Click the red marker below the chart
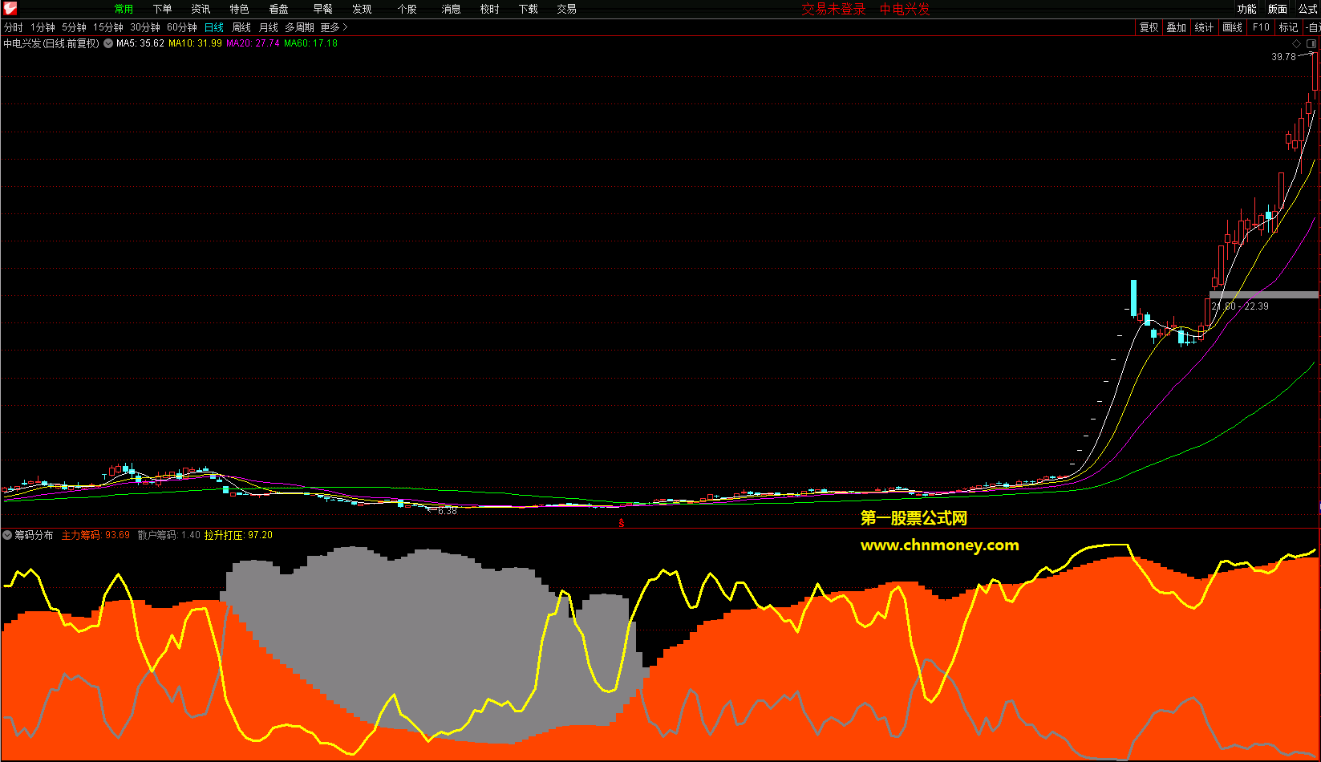This screenshot has height=762, width=1321. pyautogui.click(x=621, y=523)
